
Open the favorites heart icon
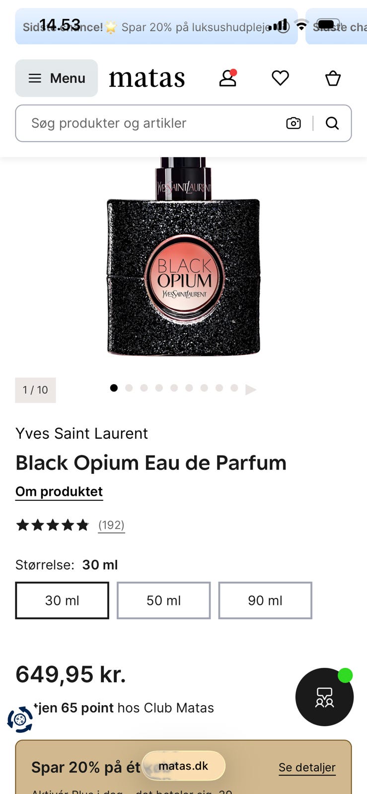[280, 78]
